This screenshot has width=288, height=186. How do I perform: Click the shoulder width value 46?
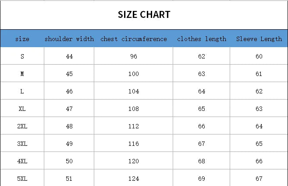coord(69,91)
